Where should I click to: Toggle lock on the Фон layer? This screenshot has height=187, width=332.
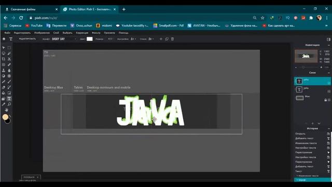pos(325,100)
